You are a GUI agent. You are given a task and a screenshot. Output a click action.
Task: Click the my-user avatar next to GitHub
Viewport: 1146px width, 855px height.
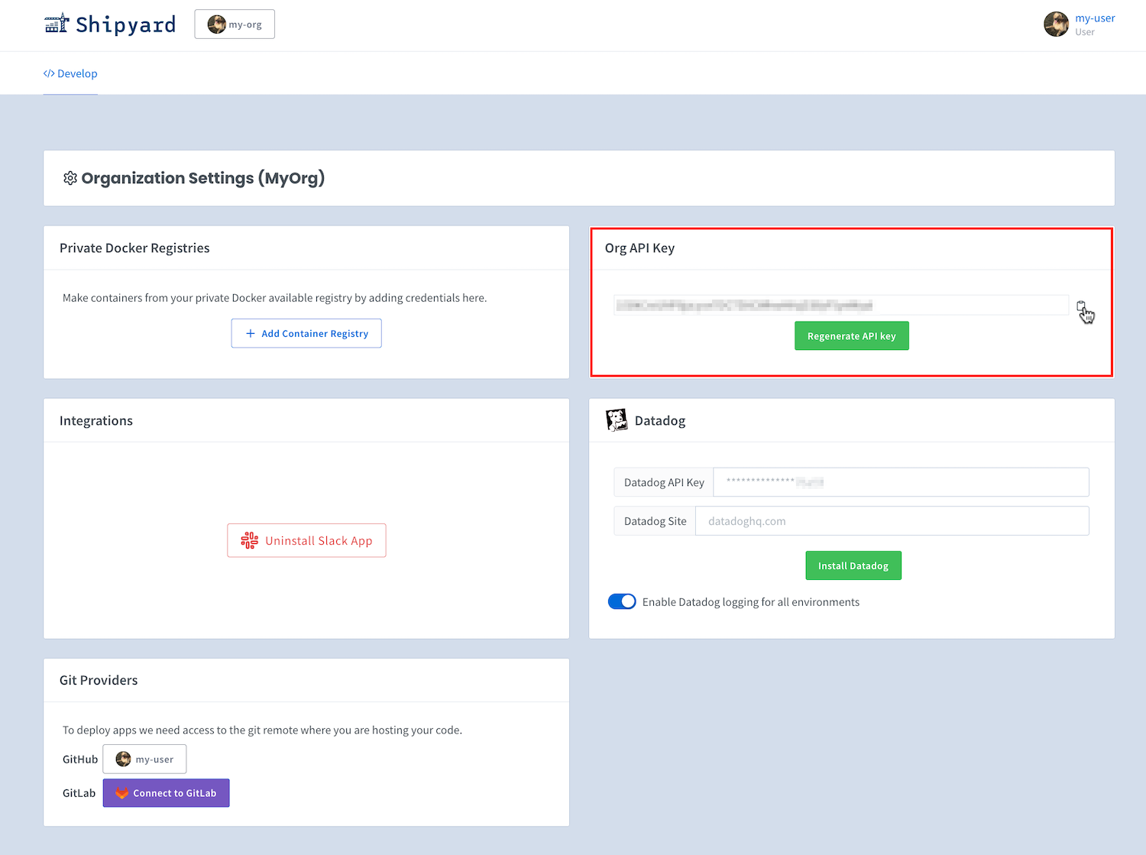[x=124, y=759]
